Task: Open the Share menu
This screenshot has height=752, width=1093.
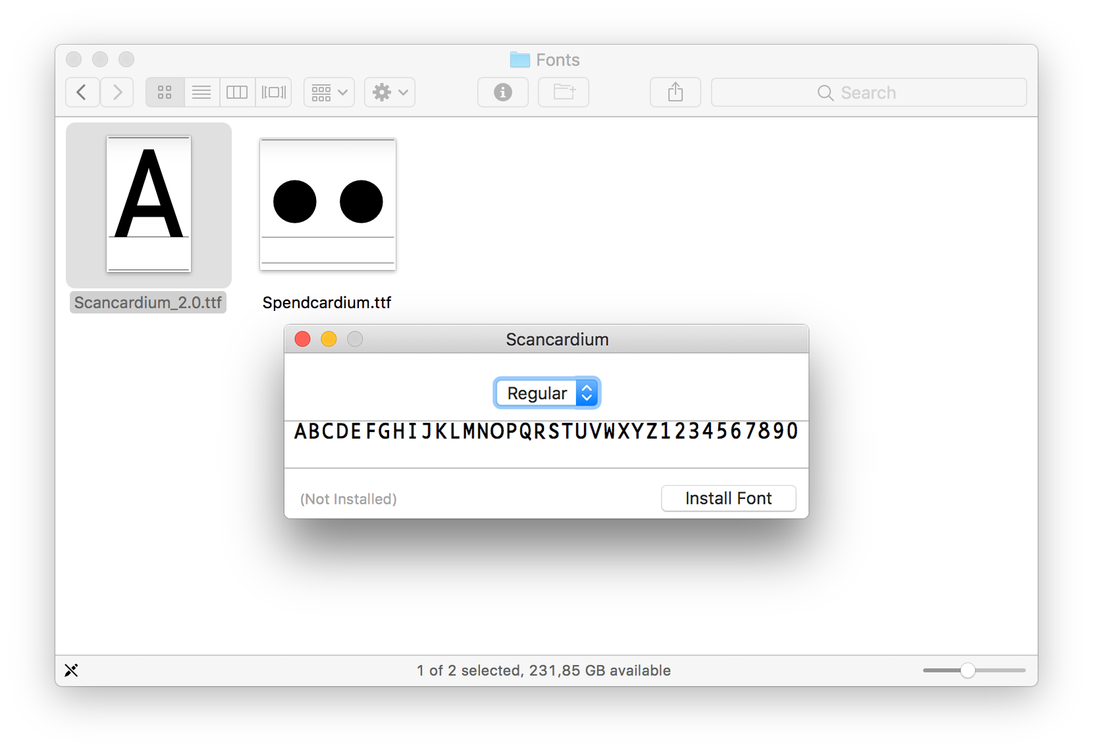Action: (675, 92)
